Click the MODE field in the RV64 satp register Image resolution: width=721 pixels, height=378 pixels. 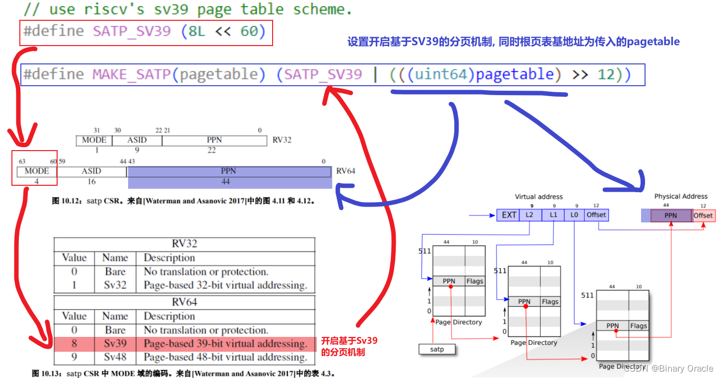[x=37, y=171]
